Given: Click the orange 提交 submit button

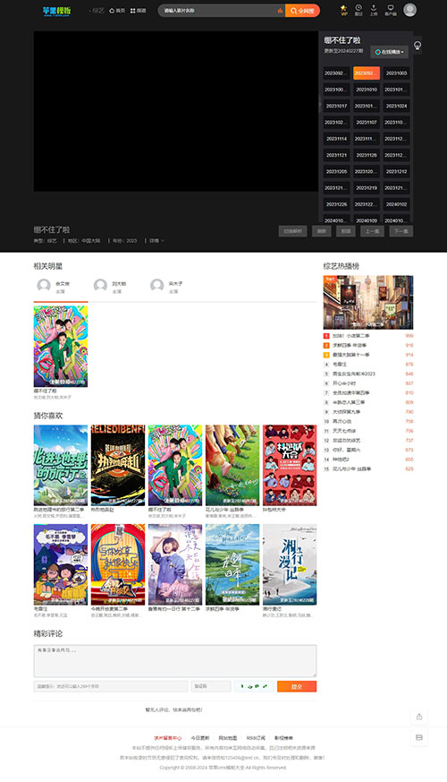Looking at the screenshot, I should pyautogui.click(x=297, y=686).
